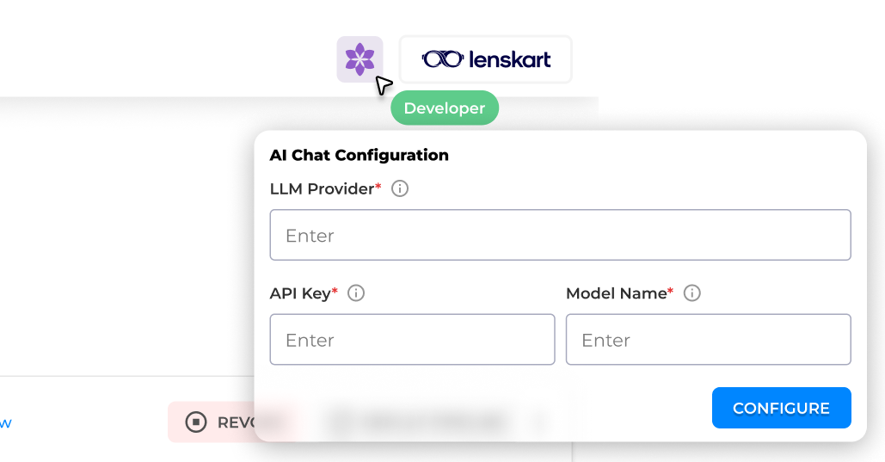Screen dimensions: 885x462
Task: Click the API Key info icon
Action: pyautogui.click(x=356, y=293)
